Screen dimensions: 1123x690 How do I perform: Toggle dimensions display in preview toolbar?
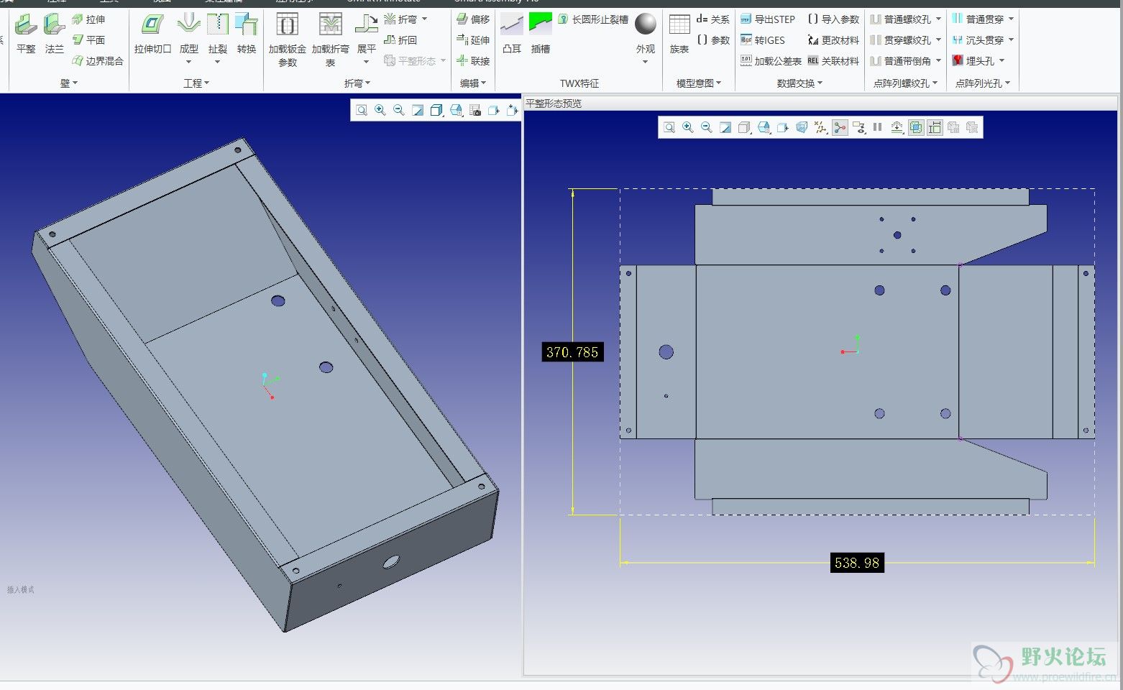click(935, 127)
